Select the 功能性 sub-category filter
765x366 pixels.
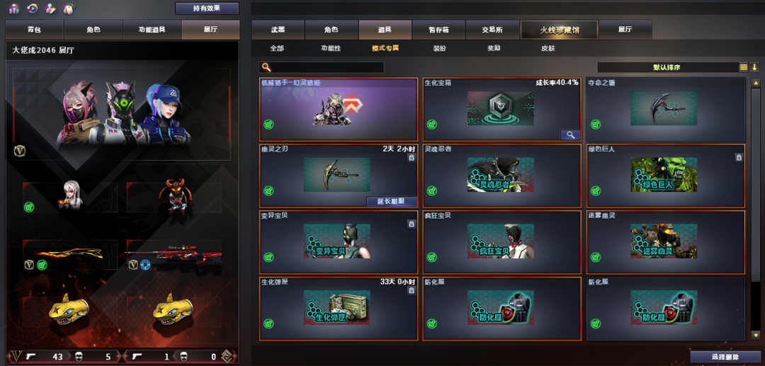[331, 48]
